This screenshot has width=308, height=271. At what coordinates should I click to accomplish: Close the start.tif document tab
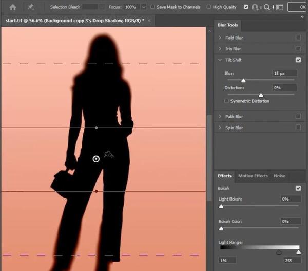pyautogui.click(x=149, y=21)
